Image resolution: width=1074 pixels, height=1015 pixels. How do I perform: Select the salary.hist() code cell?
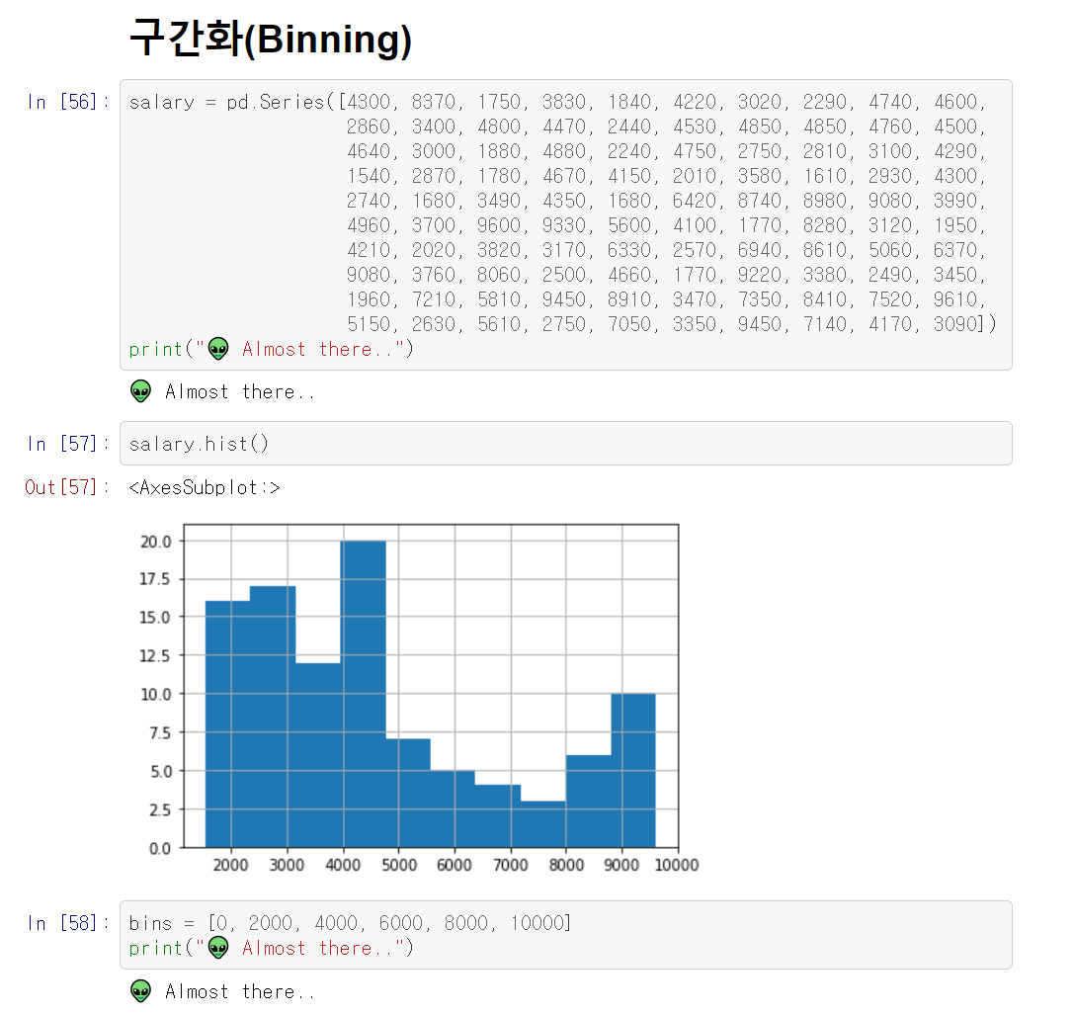click(x=566, y=444)
